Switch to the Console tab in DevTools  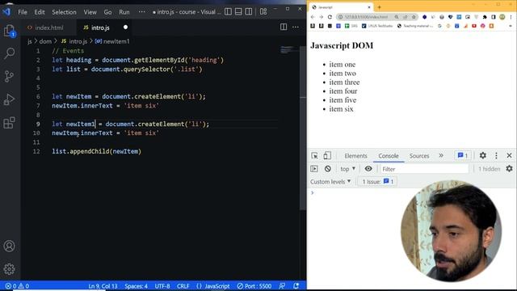pyautogui.click(x=389, y=156)
